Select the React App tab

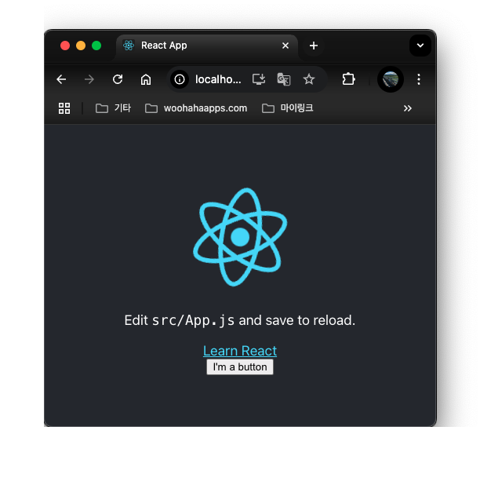[207, 46]
